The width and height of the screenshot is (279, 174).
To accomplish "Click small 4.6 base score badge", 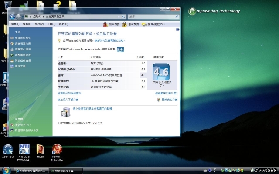I will pos(120,49).
